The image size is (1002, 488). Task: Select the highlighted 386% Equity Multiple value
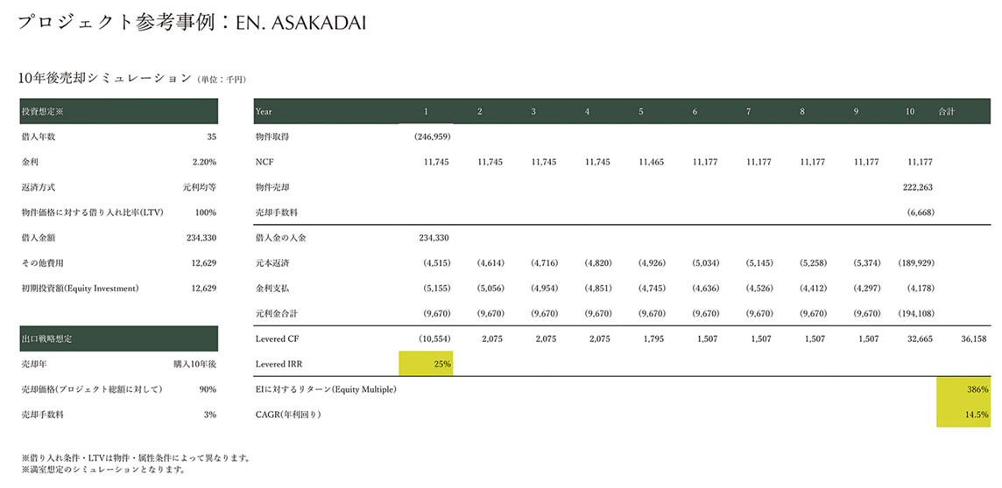pyautogui.click(x=963, y=389)
